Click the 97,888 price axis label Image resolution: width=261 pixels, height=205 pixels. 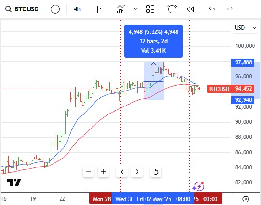tap(243, 62)
